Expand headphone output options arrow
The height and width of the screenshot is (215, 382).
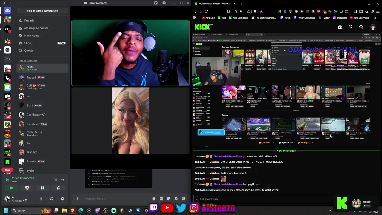click(56, 199)
